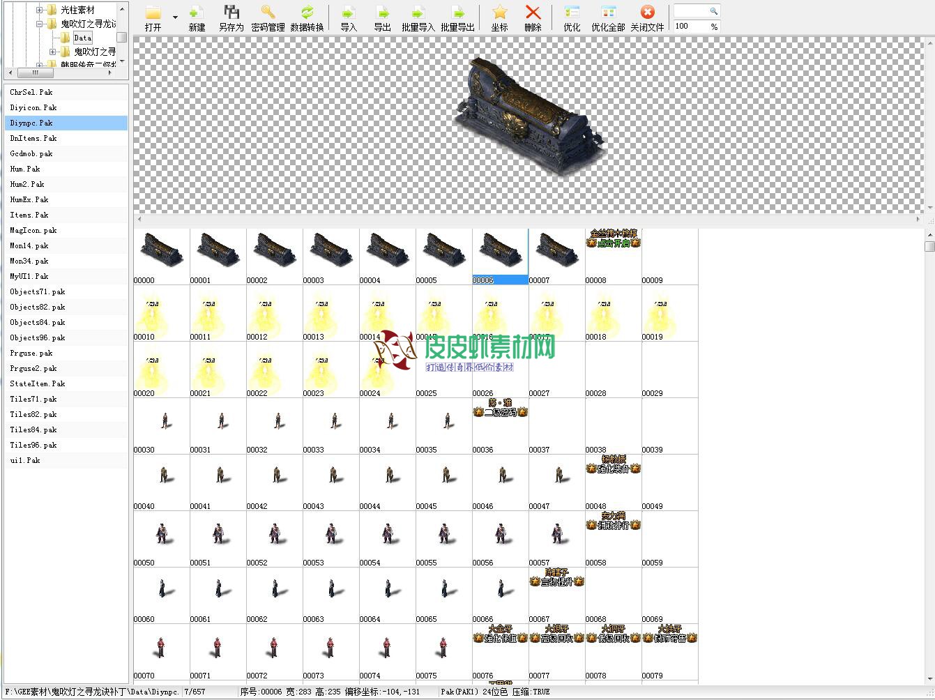Click the 另存为 (Save As) floppy icon

tap(231, 13)
